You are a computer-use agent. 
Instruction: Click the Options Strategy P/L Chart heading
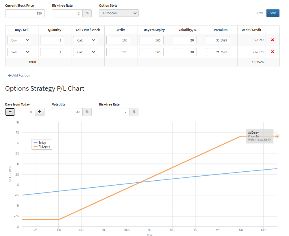pyautogui.click(x=45, y=88)
